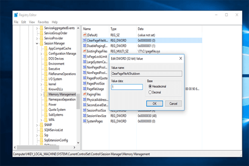This screenshot has width=249, height=166.
Task: Click the Session Manager folder icon
Action: click(x=41, y=43)
